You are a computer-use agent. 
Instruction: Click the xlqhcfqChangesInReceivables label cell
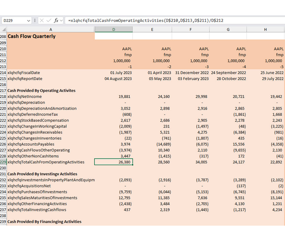point(51,132)
